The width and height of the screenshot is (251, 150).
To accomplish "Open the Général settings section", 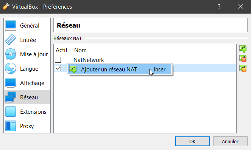I will point(27,26).
